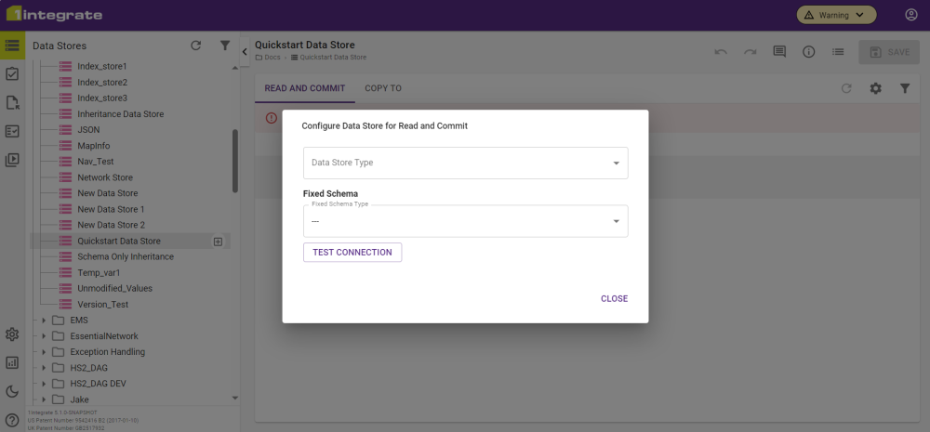Open the Warning status dropdown

(836, 15)
